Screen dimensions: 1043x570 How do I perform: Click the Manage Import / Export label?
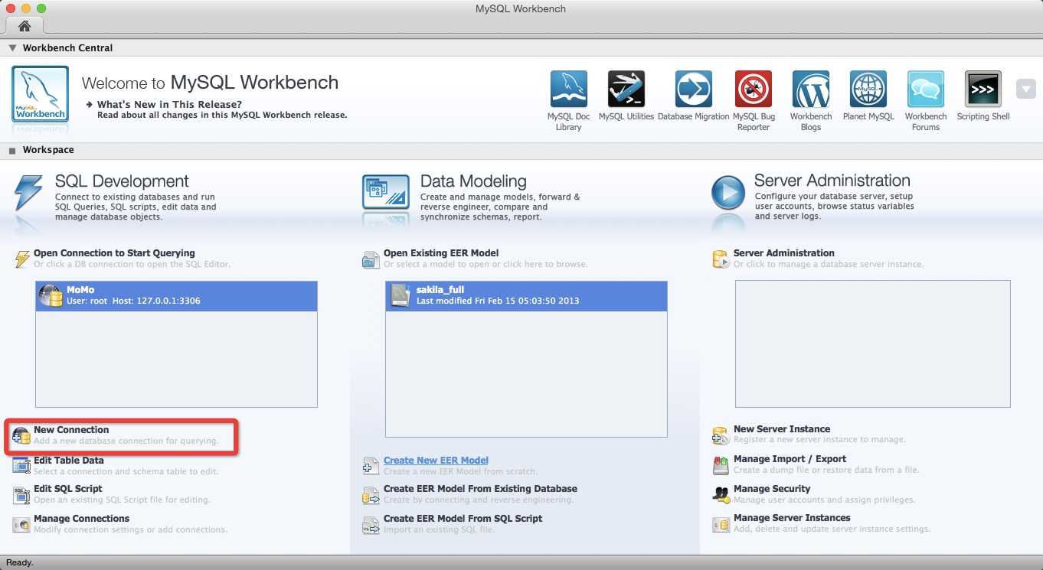coord(790,459)
